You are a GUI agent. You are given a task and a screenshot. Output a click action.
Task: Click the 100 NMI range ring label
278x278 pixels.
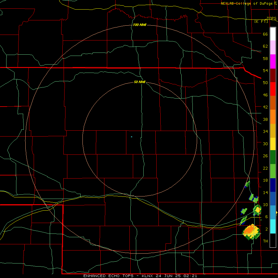click(x=140, y=25)
